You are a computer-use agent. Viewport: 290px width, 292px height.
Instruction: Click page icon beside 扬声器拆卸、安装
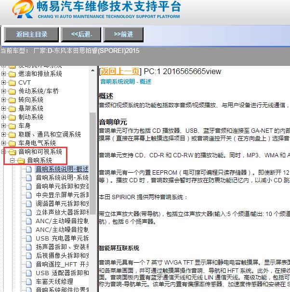pyautogui.click(x=29, y=247)
